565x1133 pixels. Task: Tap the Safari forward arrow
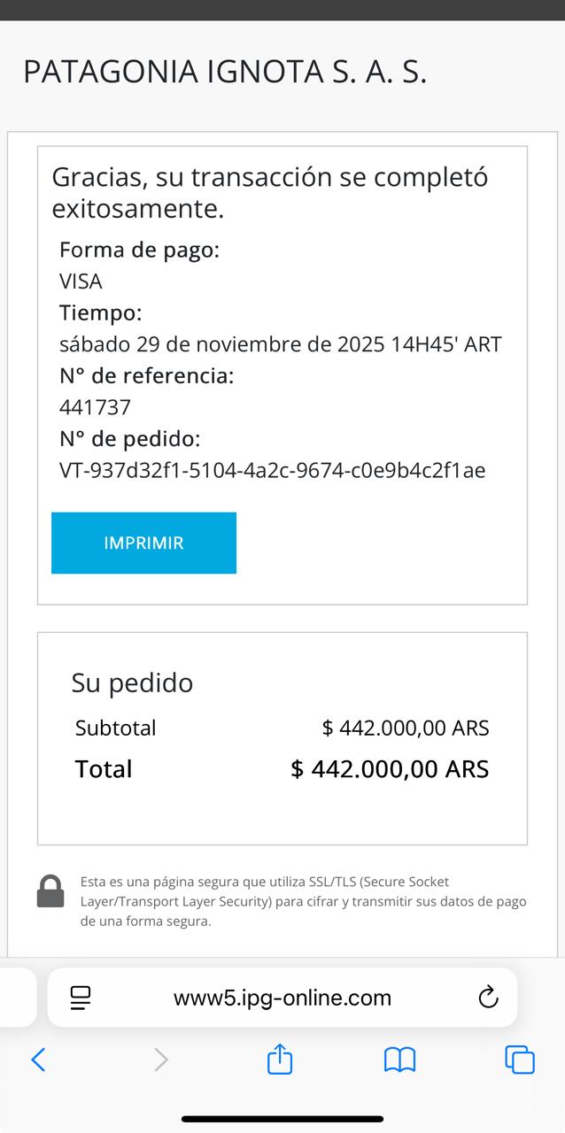(x=160, y=1060)
